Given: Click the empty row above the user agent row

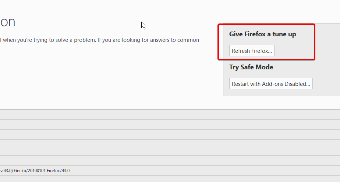Looking at the screenshot, I should tap(110, 161).
